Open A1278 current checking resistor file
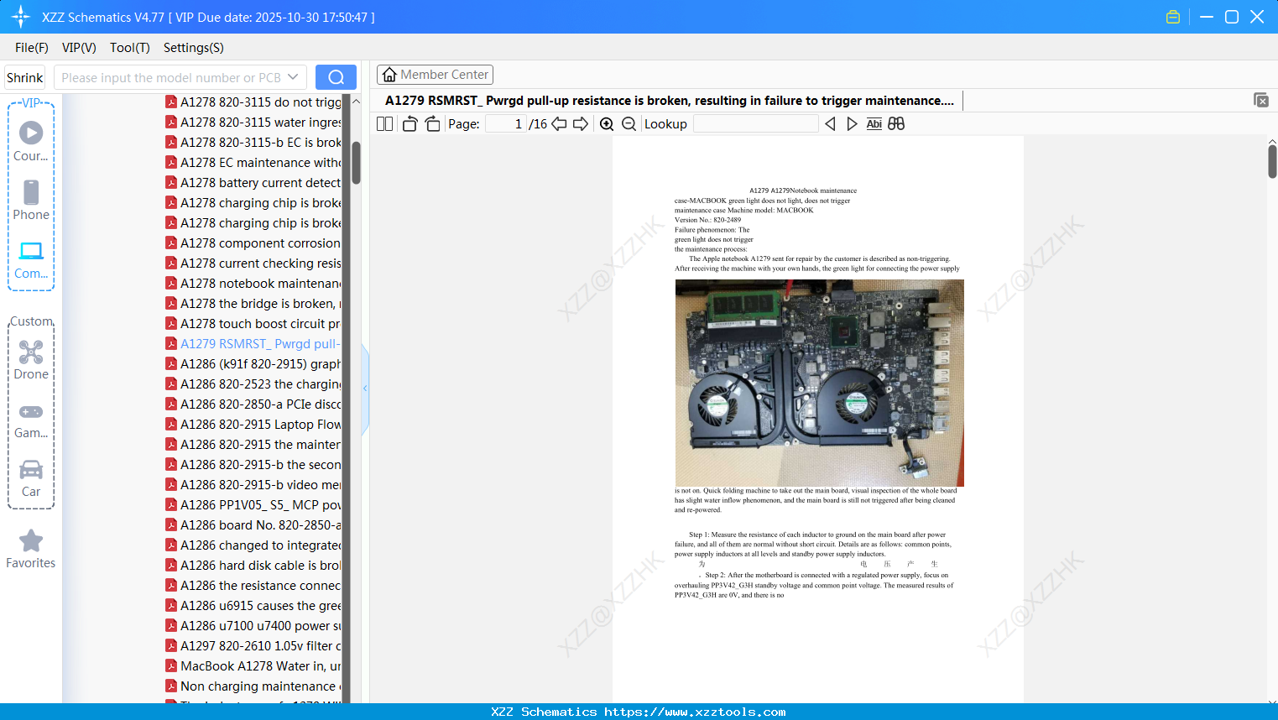Viewport: 1278px width, 720px height. (253, 263)
